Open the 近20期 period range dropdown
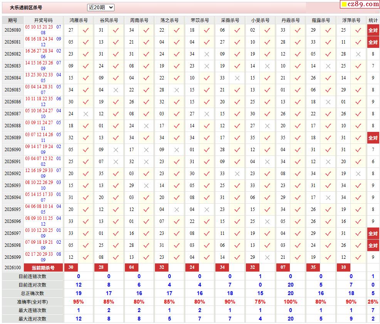Viewport: 380px width, 324px height. [x=101, y=7]
